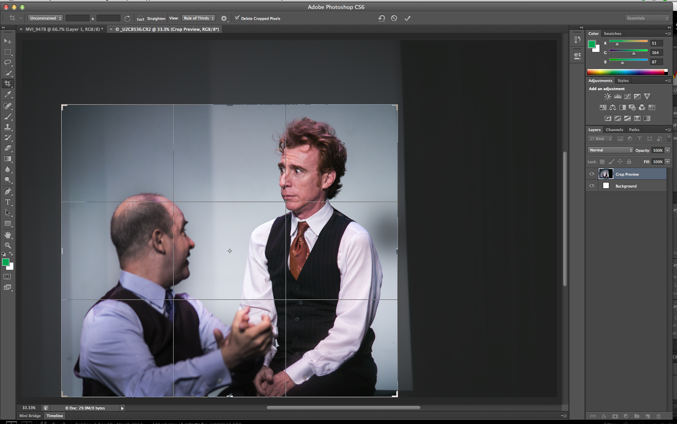This screenshot has height=424, width=677.
Task: Switch to the Channels tab
Action: point(614,130)
